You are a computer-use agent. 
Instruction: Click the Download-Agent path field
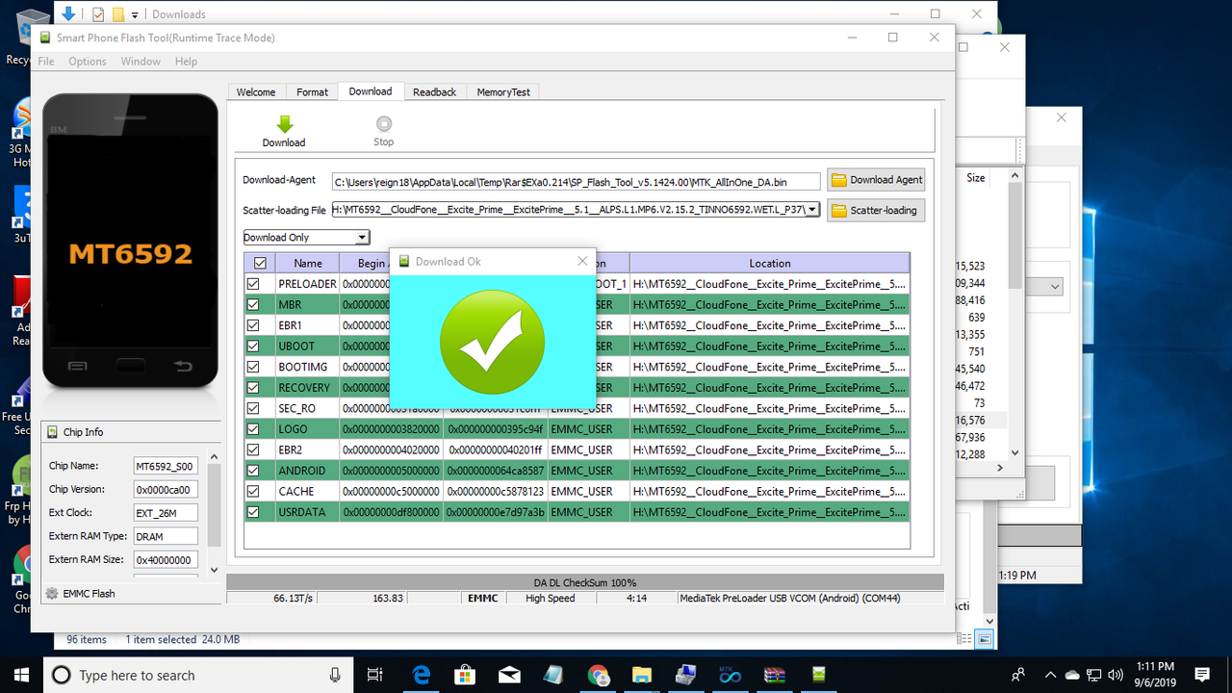[576, 181]
